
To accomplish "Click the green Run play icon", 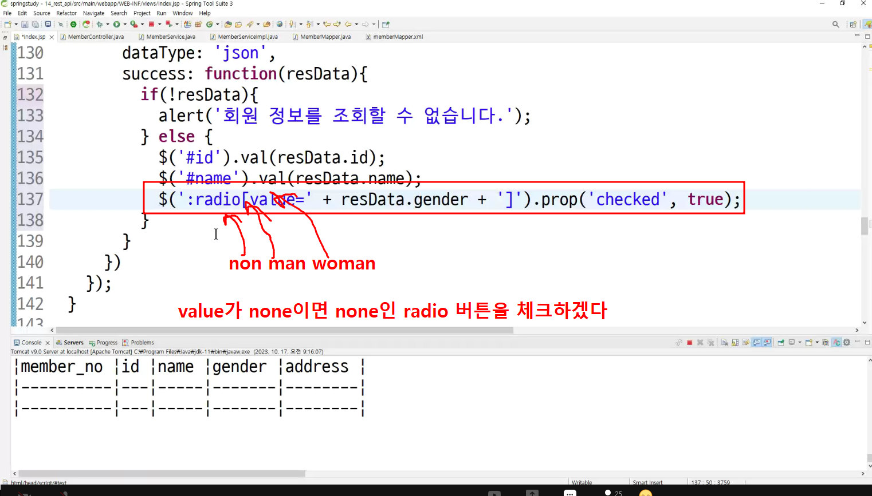I will tap(116, 24).
